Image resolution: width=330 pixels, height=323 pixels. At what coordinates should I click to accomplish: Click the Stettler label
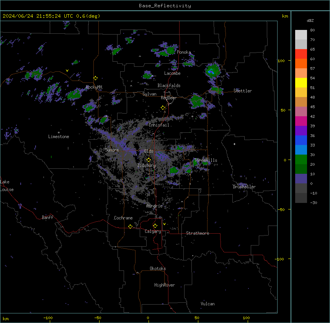tap(243, 91)
